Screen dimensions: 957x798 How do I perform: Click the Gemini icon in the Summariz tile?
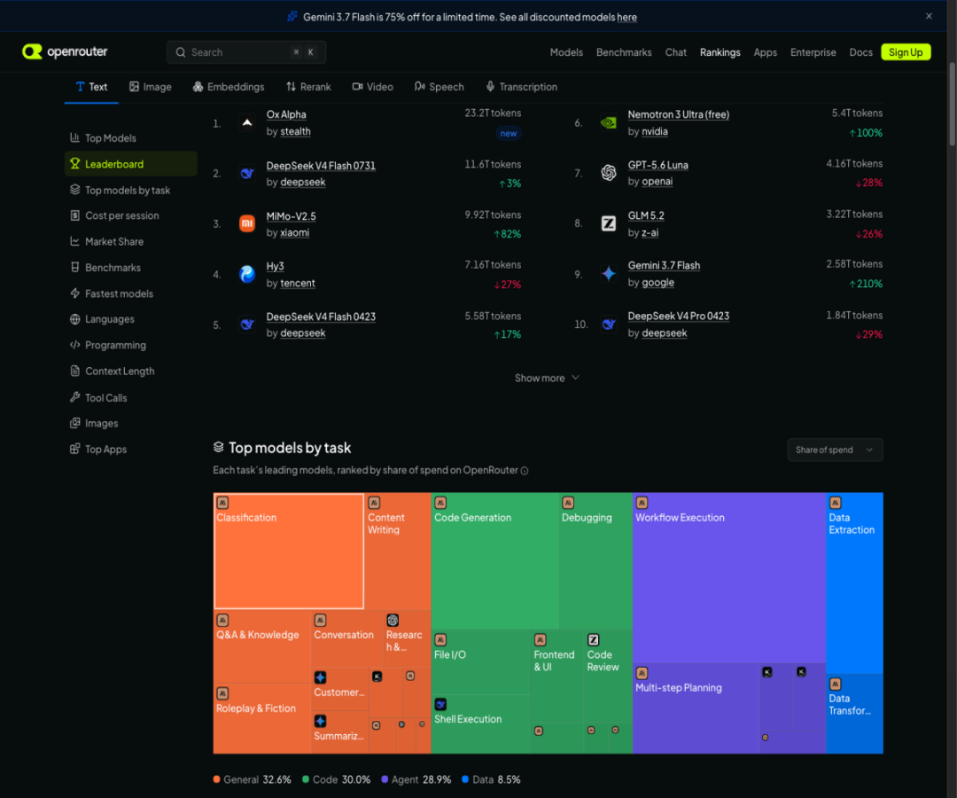320,721
